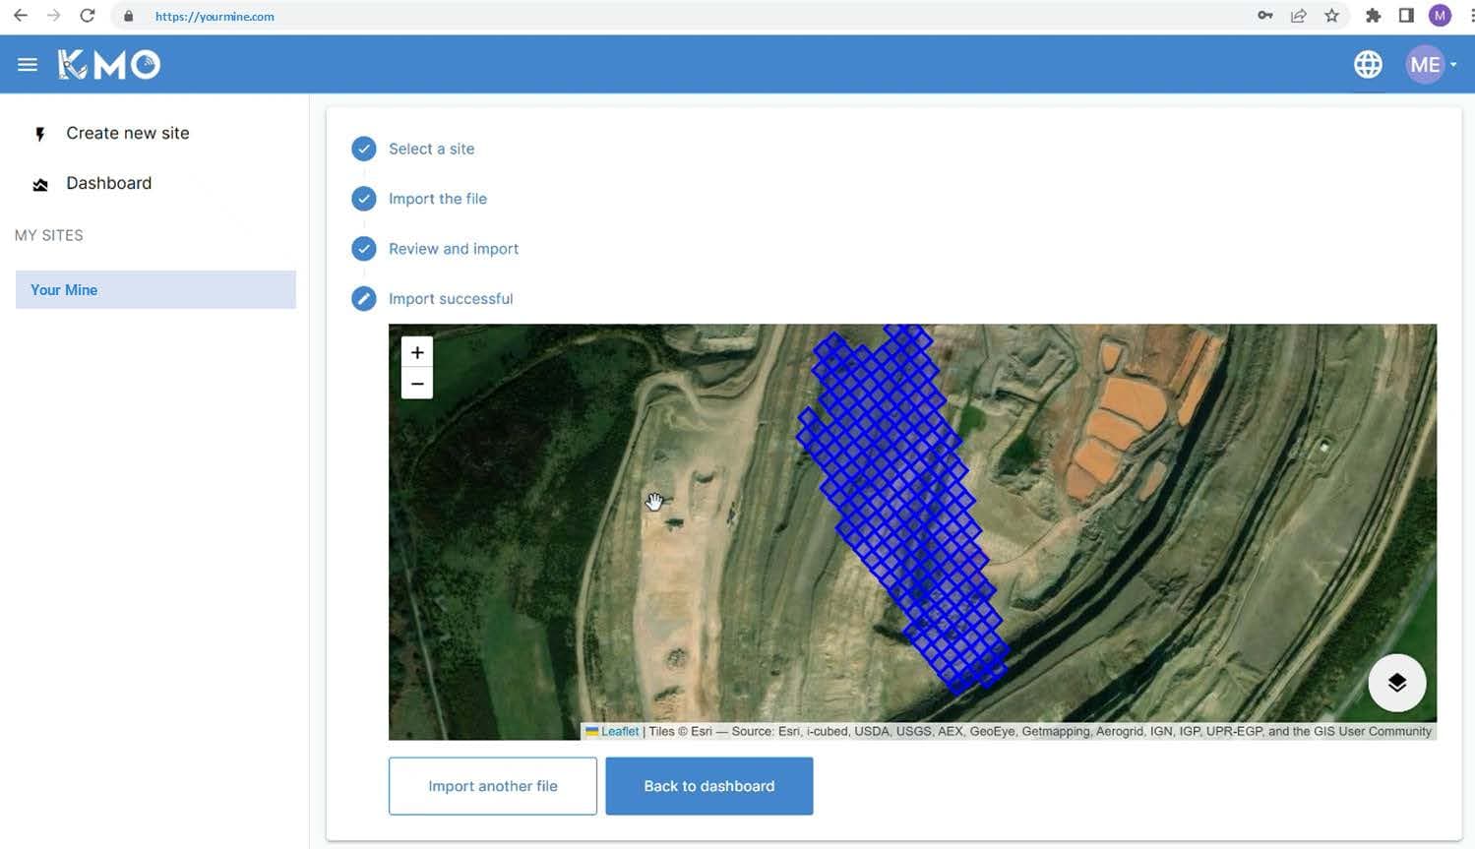Go to the Select a site step
The width and height of the screenshot is (1475, 849).
coord(431,149)
